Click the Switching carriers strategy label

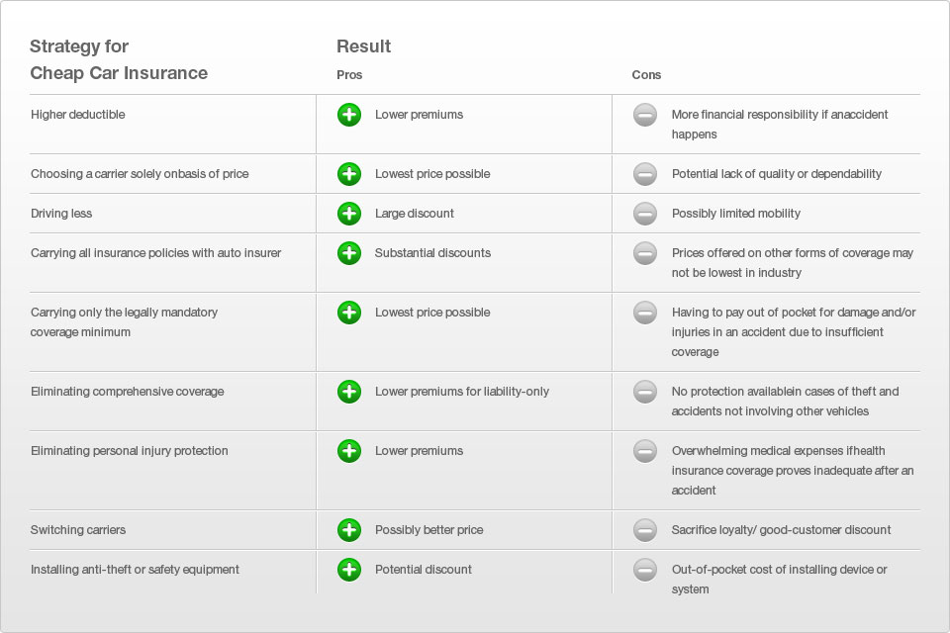[x=78, y=530]
